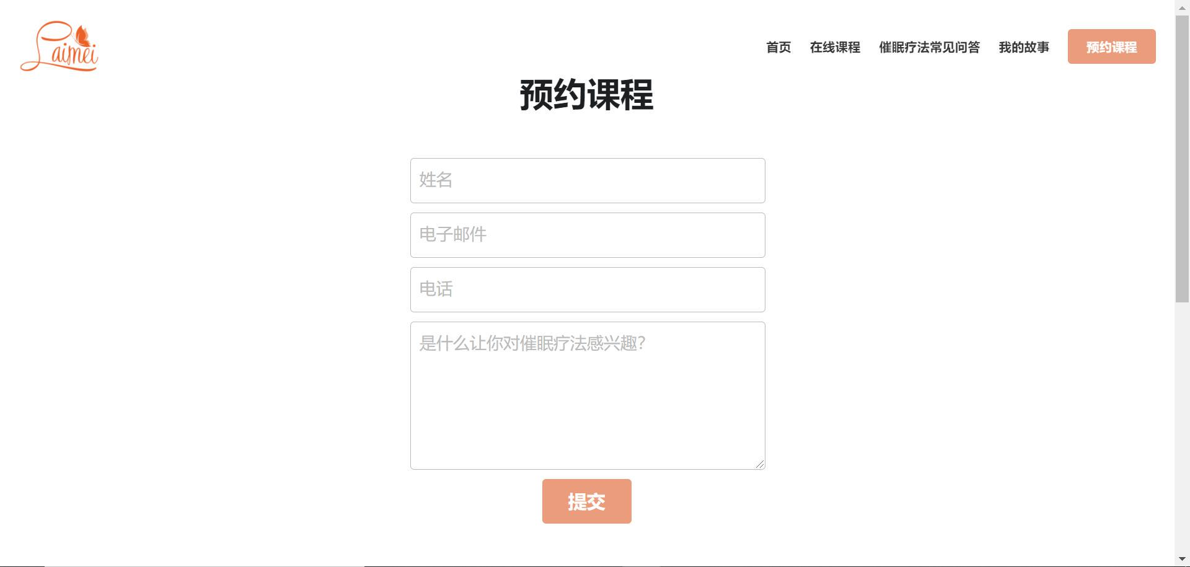
Task: Open 催眠疗法常见问答 page
Action: click(x=930, y=47)
